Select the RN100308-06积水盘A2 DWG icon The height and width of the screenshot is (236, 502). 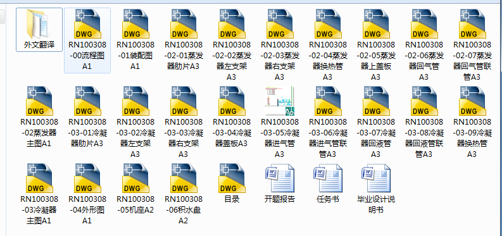click(x=184, y=178)
